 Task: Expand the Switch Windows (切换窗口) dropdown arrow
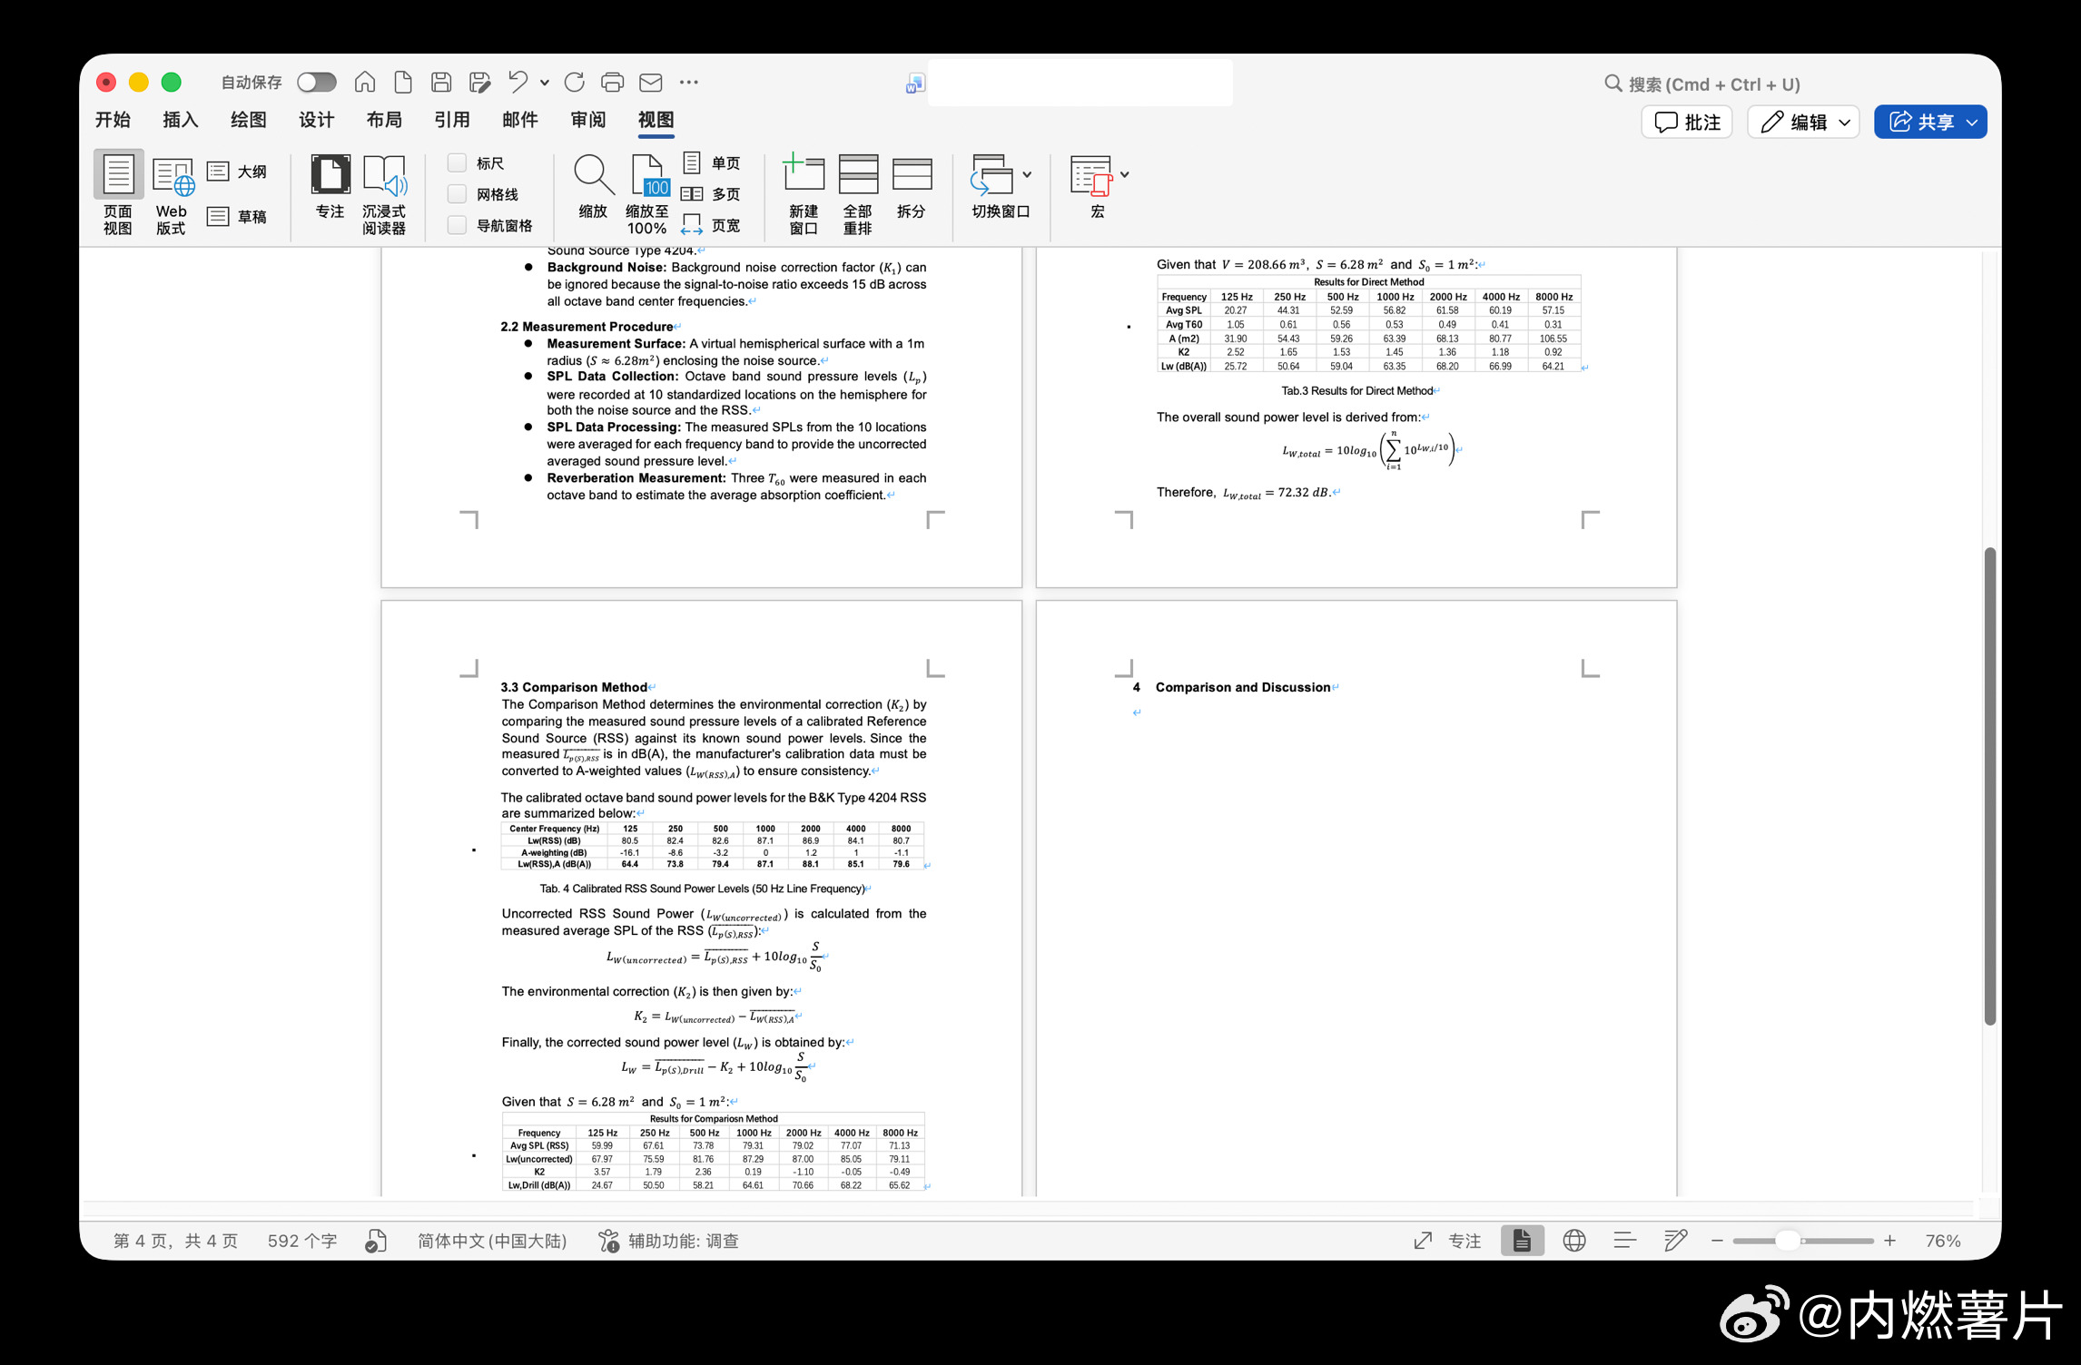[x=1027, y=174]
